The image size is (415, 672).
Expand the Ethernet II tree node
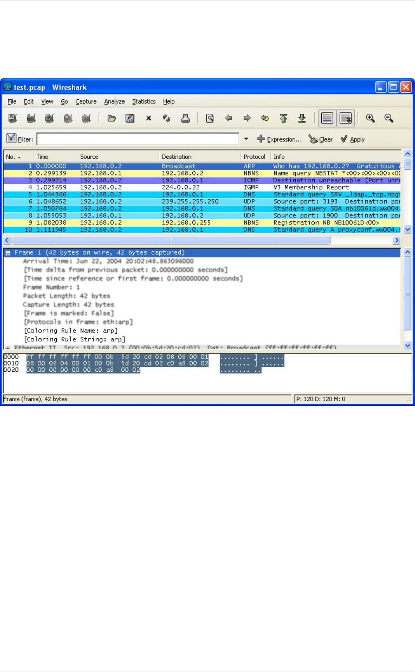click(x=8, y=348)
